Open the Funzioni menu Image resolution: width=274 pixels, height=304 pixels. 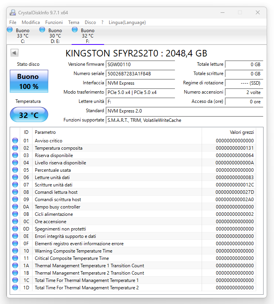[54, 22]
